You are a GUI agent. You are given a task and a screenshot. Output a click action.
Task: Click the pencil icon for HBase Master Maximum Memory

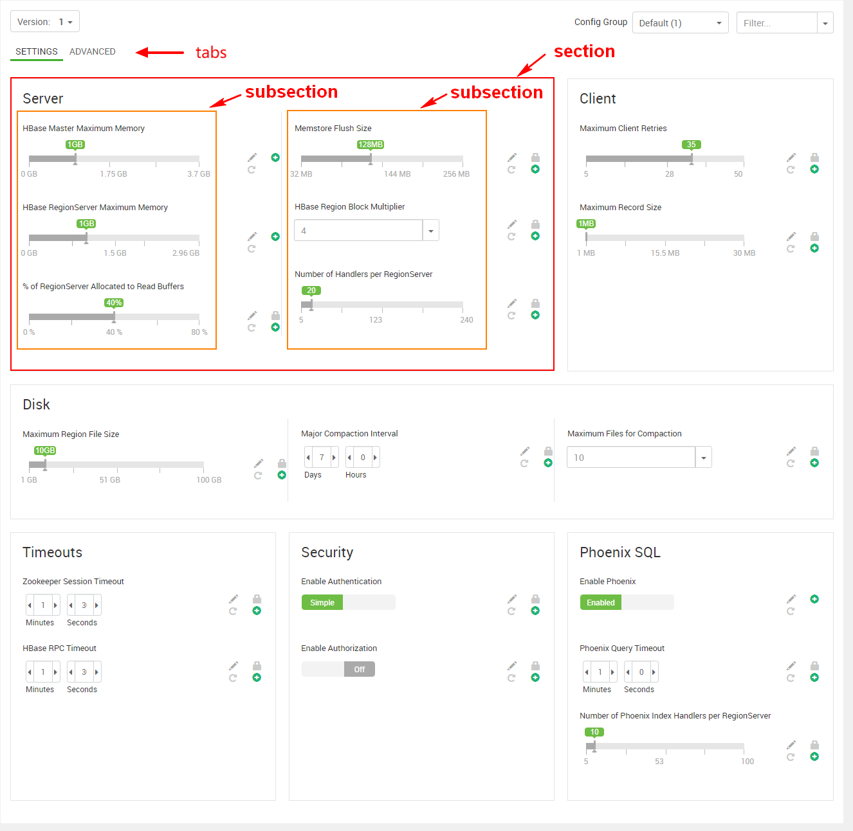click(252, 157)
